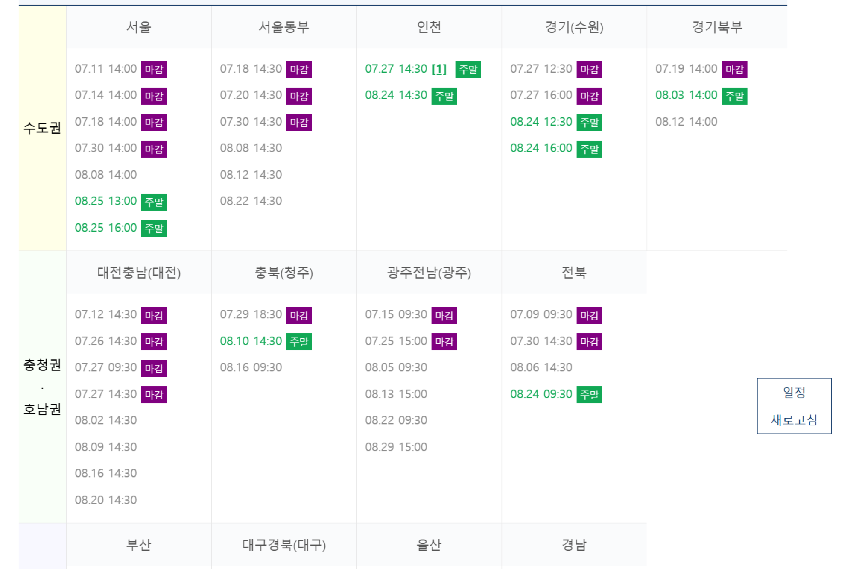Select Incheon 08.24 14:30 weekend session
The image size is (862, 569).
(x=396, y=95)
